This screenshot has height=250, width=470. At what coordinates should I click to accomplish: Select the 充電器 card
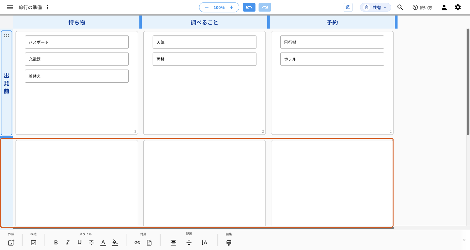77,59
